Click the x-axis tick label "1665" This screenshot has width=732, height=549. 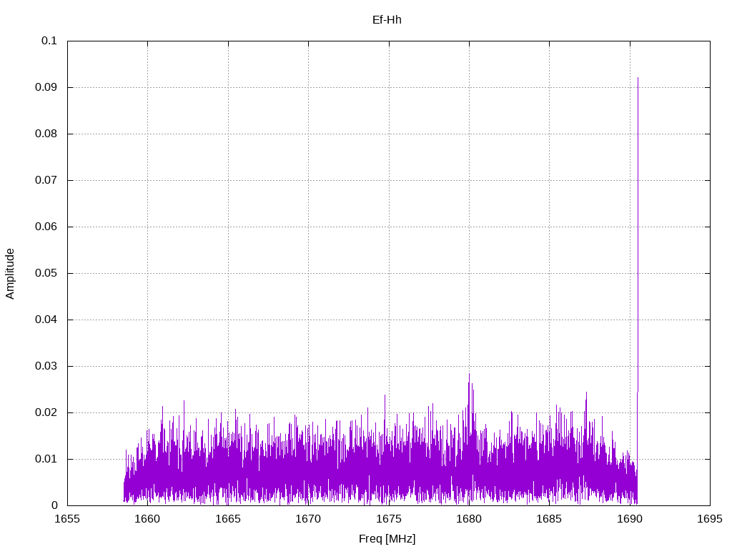click(x=228, y=519)
